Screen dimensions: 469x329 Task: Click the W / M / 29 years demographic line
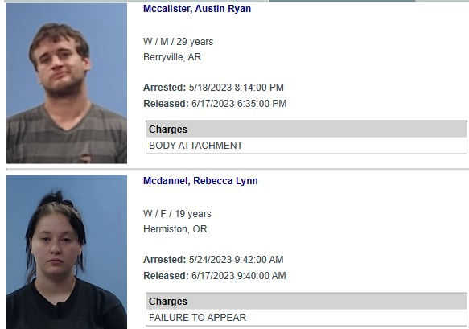[179, 42]
